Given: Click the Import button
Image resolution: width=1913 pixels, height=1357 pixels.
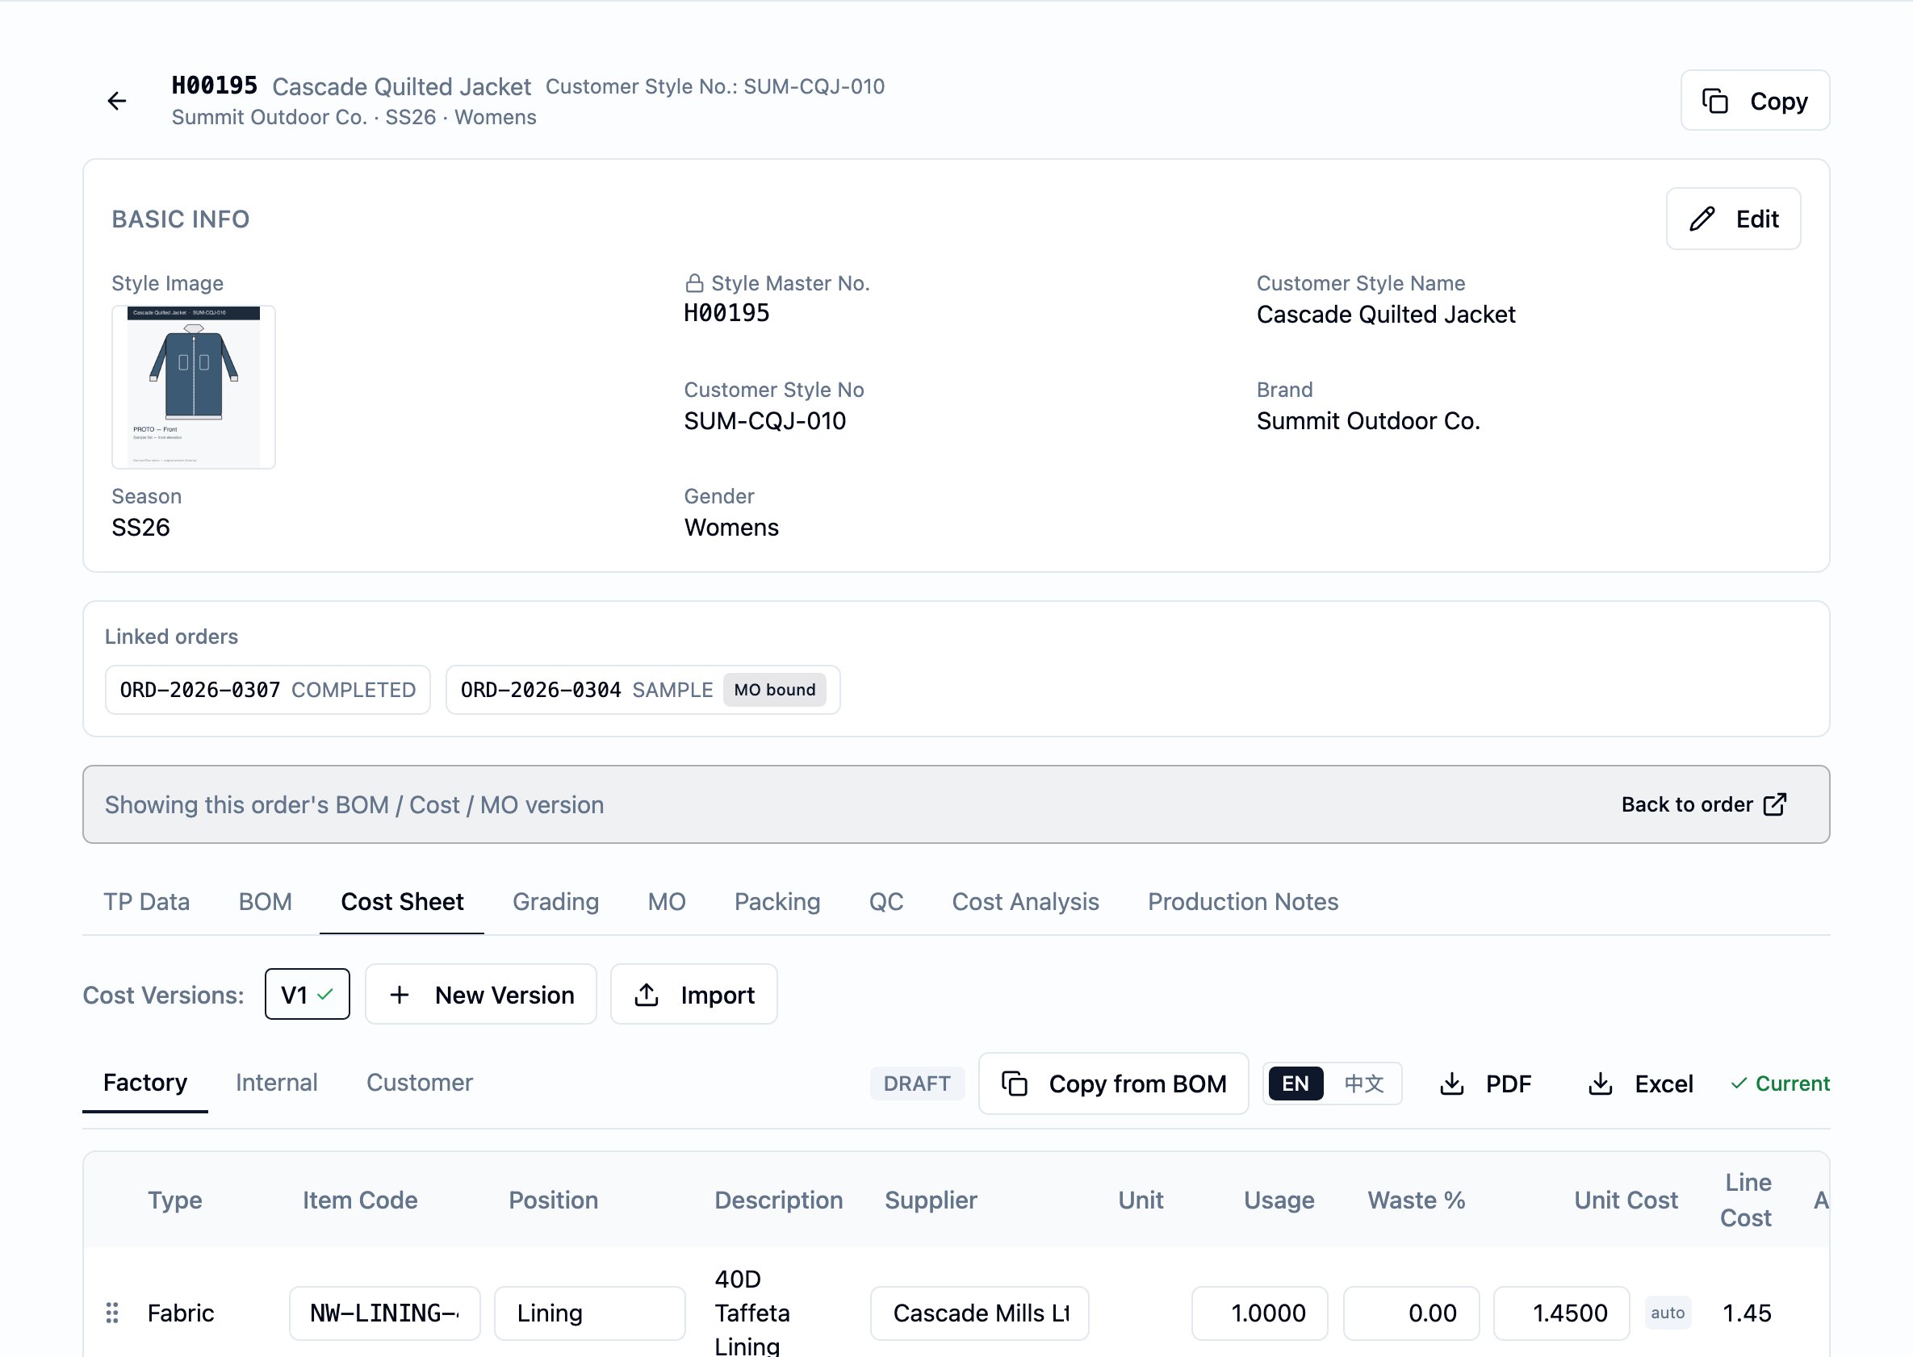Looking at the screenshot, I should [694, 994].
